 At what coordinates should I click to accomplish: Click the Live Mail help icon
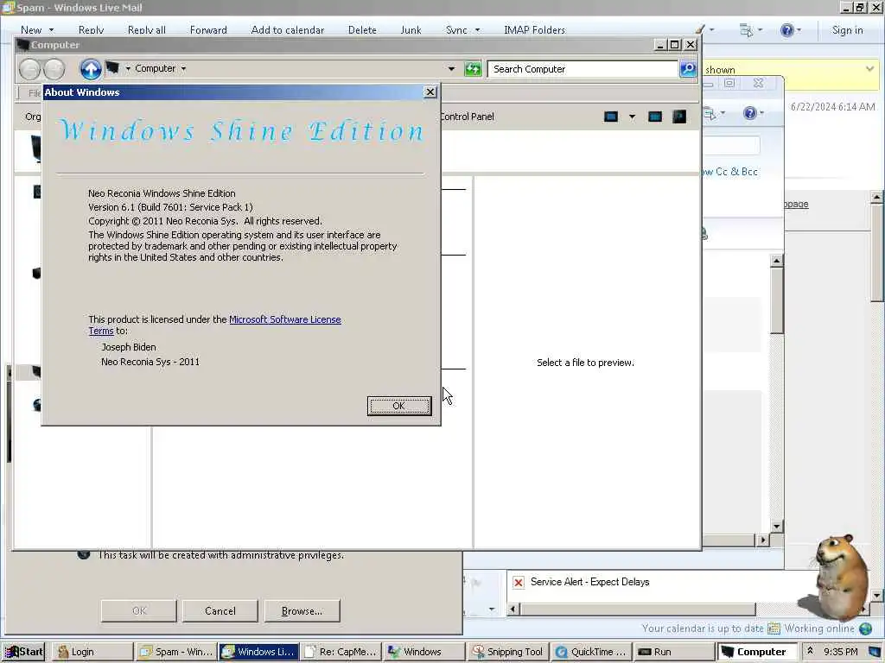point(786,30)
